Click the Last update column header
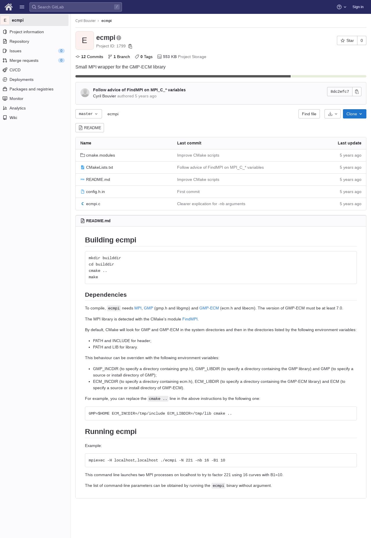This screenshot has height=538, width=371. 349,143
